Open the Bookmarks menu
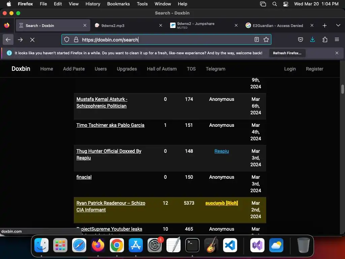Viewport: 345px width, 259px height. [x=118, y=4]
